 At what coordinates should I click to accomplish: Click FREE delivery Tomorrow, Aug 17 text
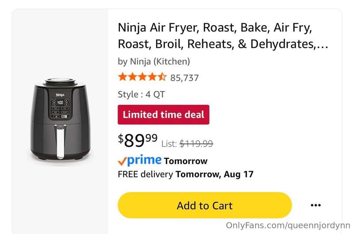pyautogui.click(x=185, y=174)
